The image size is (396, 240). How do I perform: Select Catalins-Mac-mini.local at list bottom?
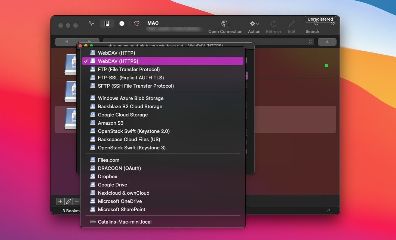pos(125,222)
